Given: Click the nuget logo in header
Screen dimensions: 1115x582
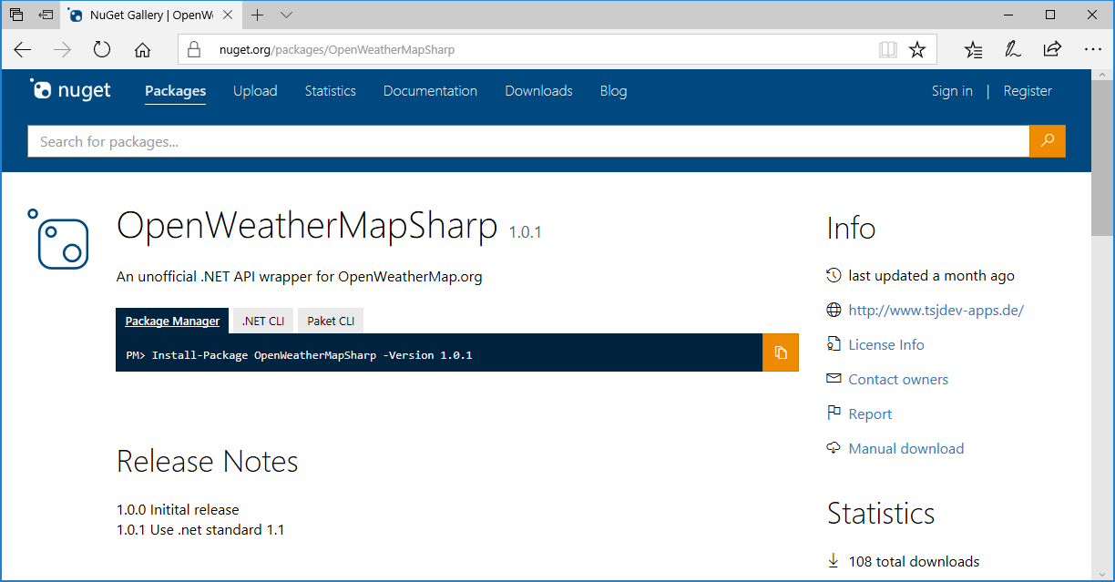Looking at the screenshot, I should pos(71,90).
